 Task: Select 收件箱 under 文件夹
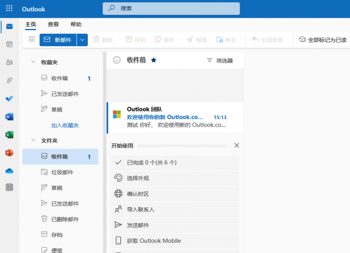click(x=60, y=157)
